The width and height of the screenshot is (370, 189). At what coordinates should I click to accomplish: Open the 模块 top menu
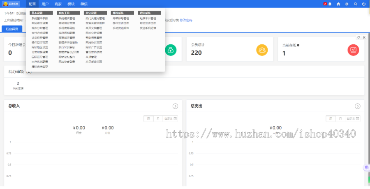71,4
